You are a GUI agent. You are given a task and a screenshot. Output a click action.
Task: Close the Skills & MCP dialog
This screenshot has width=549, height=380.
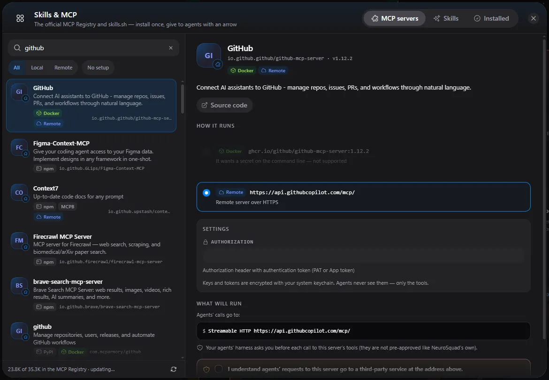(x=533, y=18)
